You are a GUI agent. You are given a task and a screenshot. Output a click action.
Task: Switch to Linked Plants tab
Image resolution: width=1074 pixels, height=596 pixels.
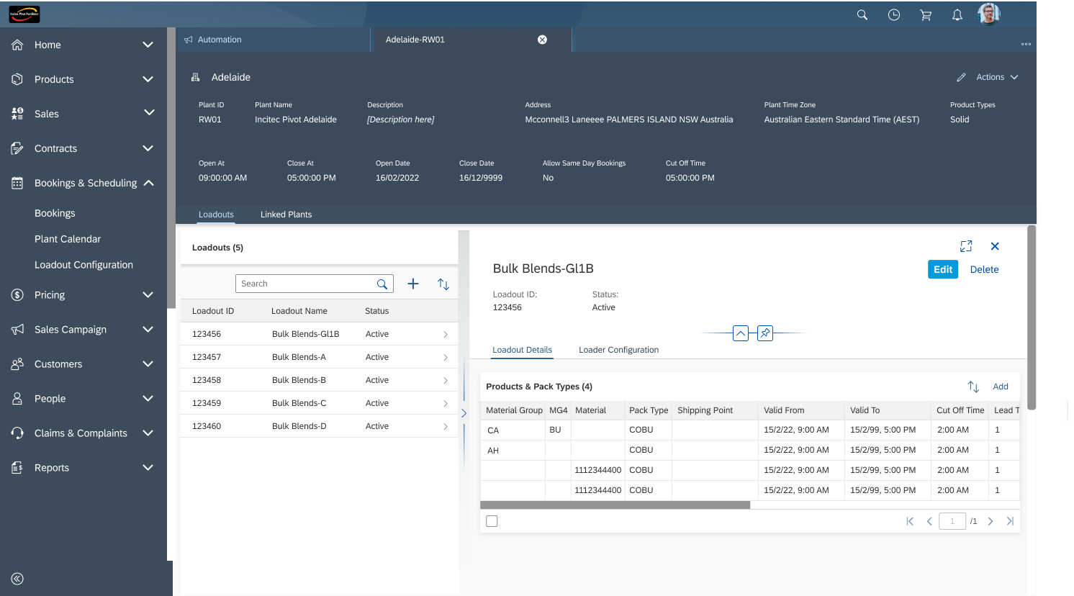[x=286, y=215]
